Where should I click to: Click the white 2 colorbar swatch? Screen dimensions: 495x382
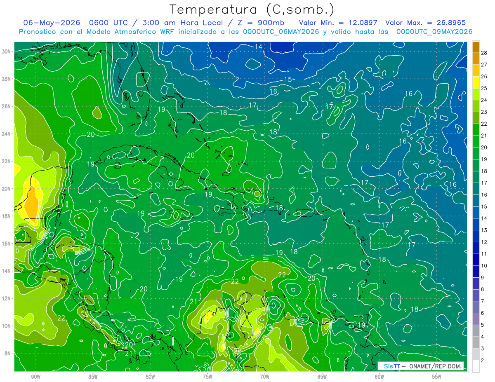point(476,366)
